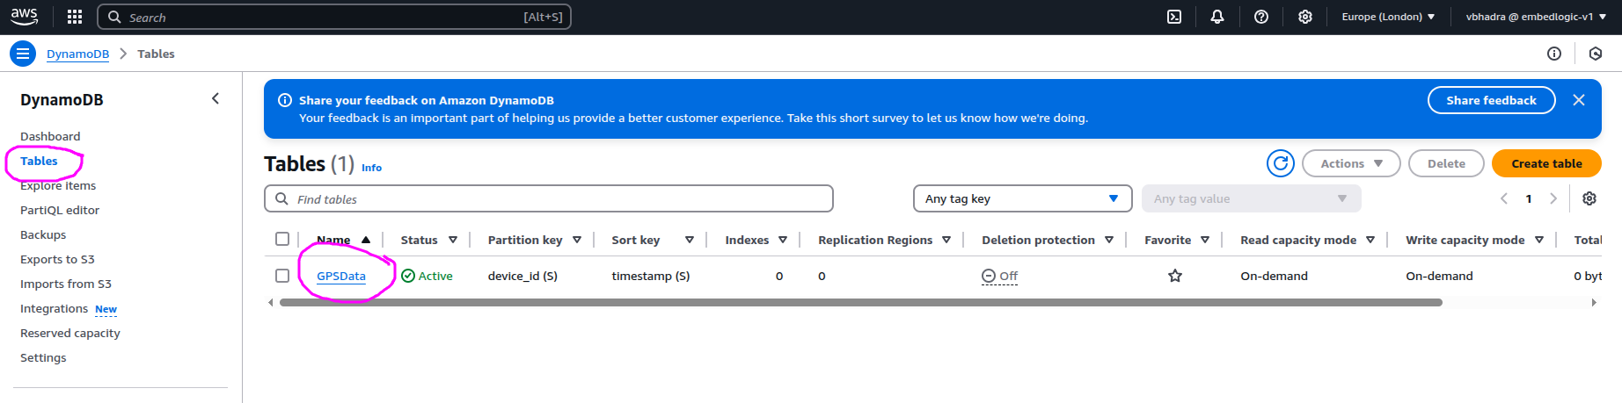Open the notifications bell

coord(1217,17)
